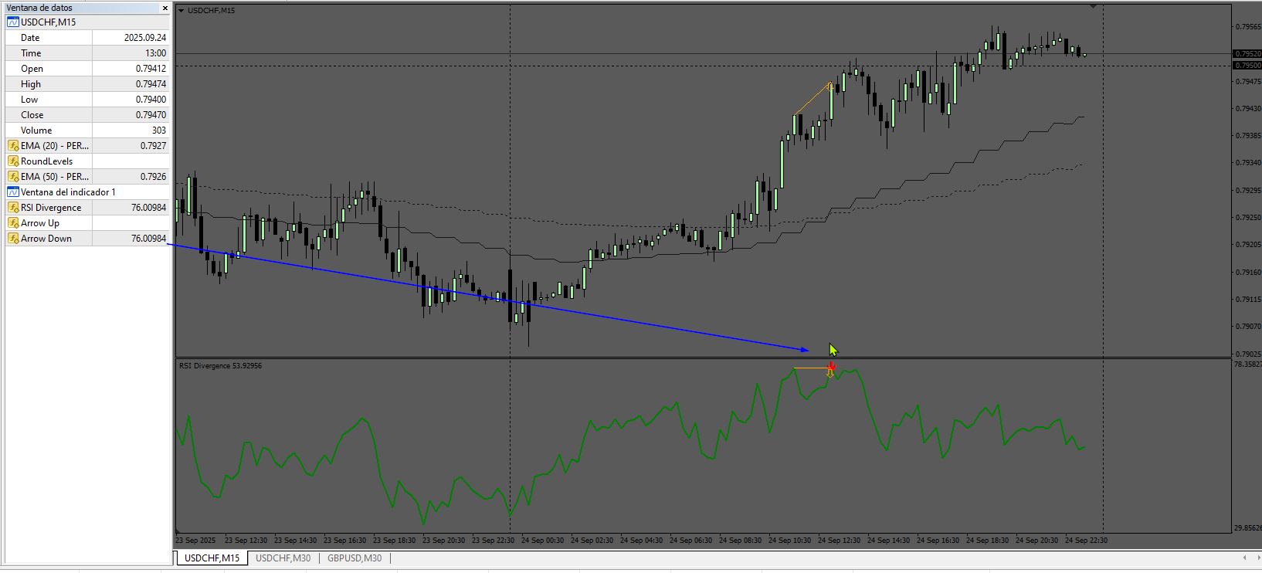Click the red down arrow signal on RSI
Image resolution: width=1262 pixels, height=573 pixels.
coord(831,365)
